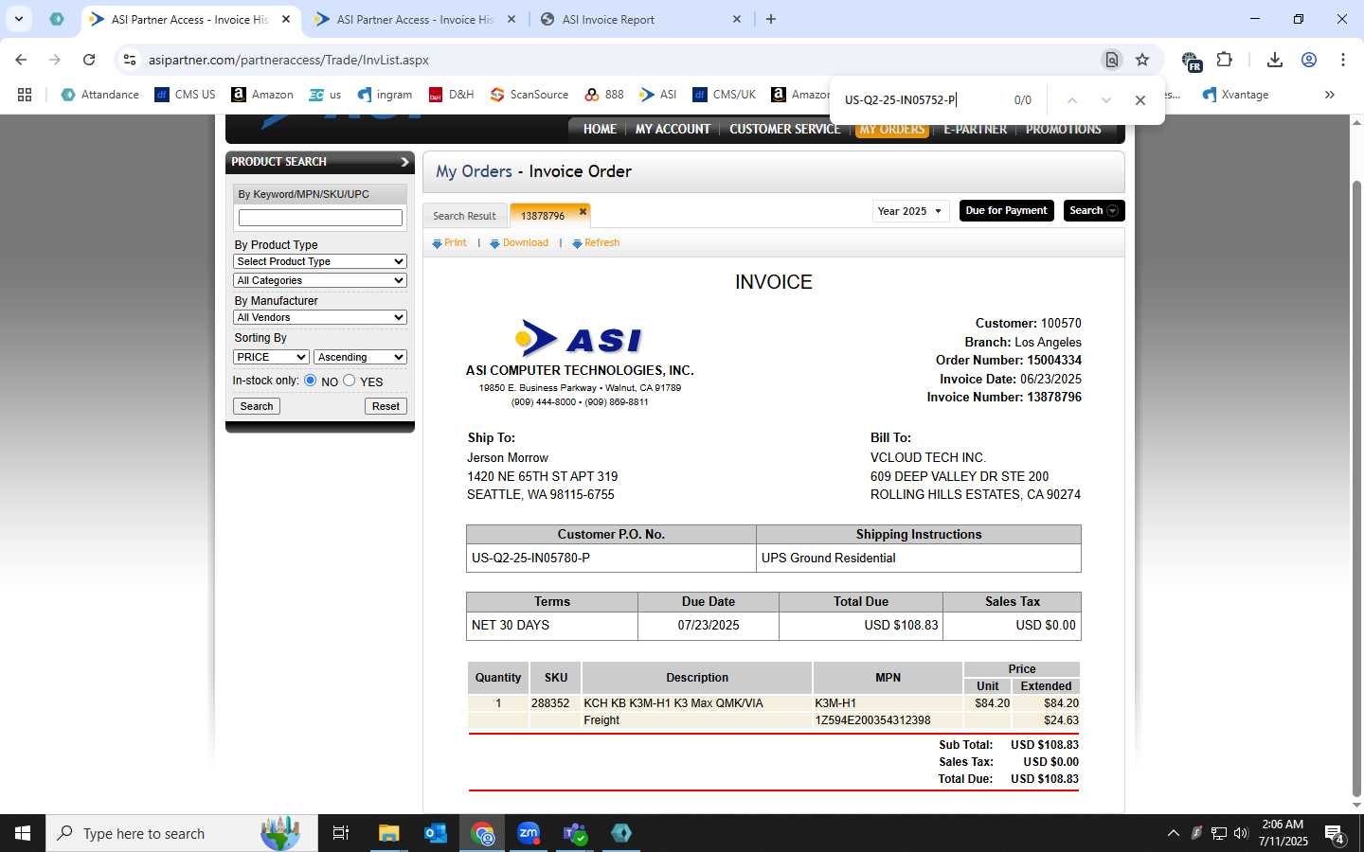The height and width of the screenshot is (852, 1364).
Task: Click the product Search button
Action: [x=257, y=406]
